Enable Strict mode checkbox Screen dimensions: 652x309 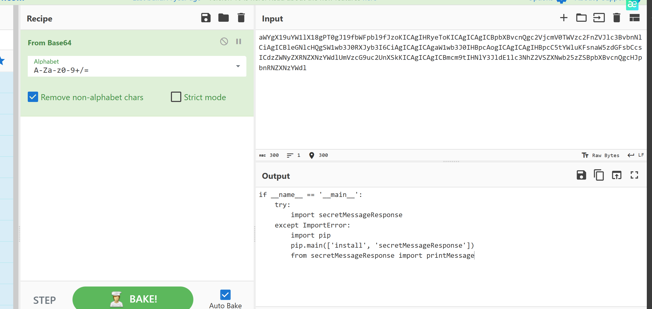(176, 97)
